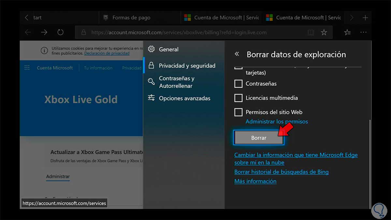Open the Más información link
The width and height of the screenshot is (391, 220).
255,181
